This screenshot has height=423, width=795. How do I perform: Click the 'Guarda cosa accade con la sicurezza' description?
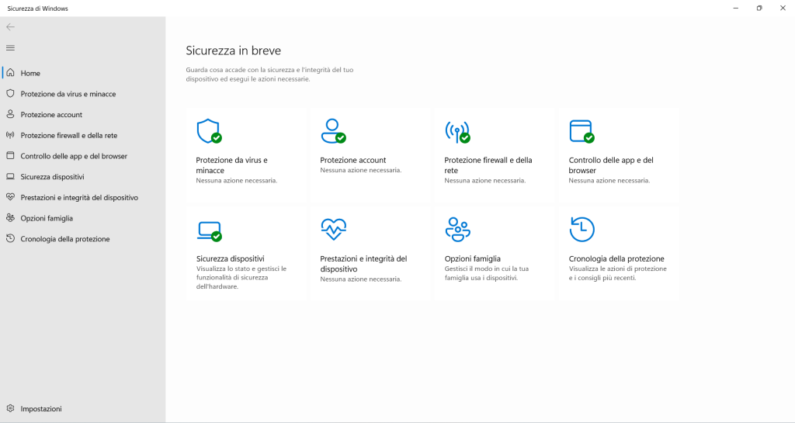(x=269, y=75)
